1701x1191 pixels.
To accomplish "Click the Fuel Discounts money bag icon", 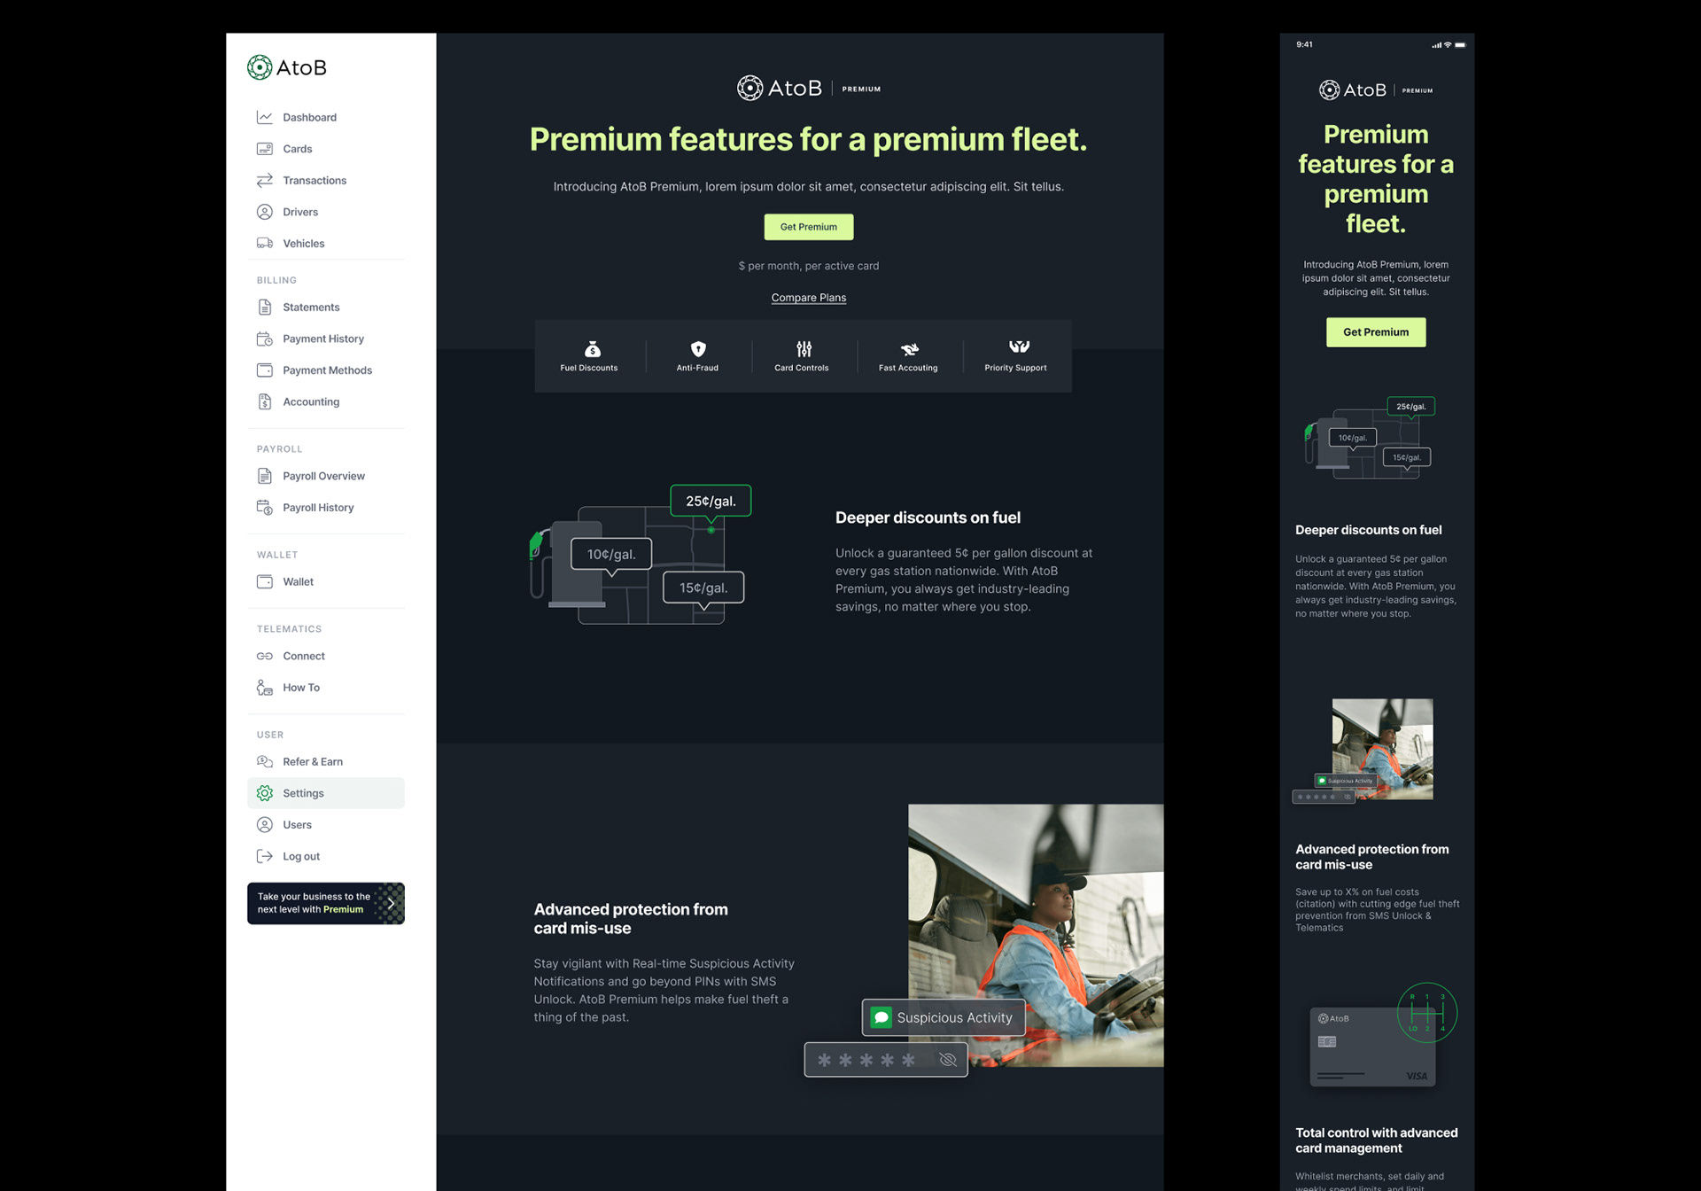I will [x=593, y=348].
